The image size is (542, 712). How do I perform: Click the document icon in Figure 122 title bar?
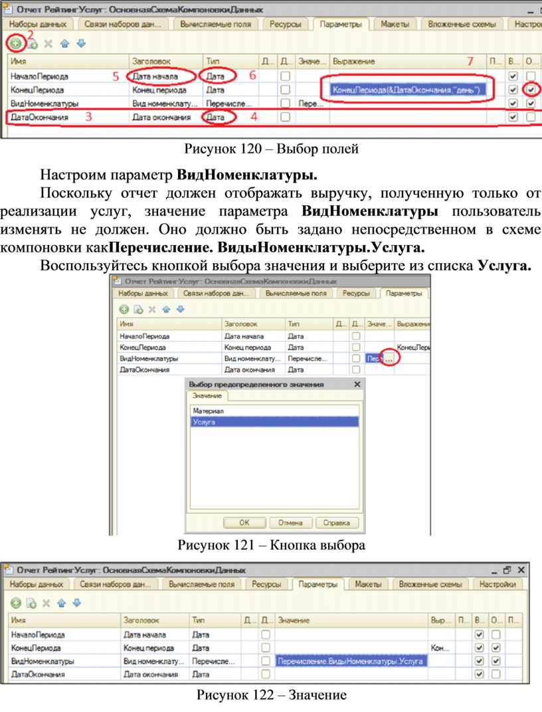(x=7, y=569)
